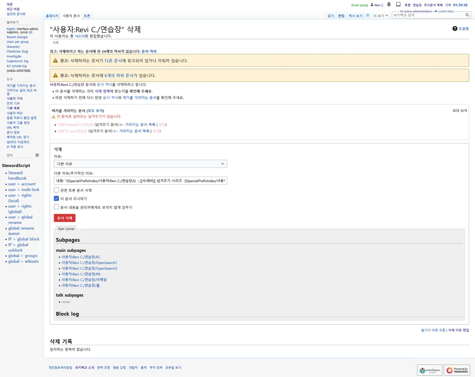
Task: Switch to the '읽기' view tab
Action: (331, 16)
